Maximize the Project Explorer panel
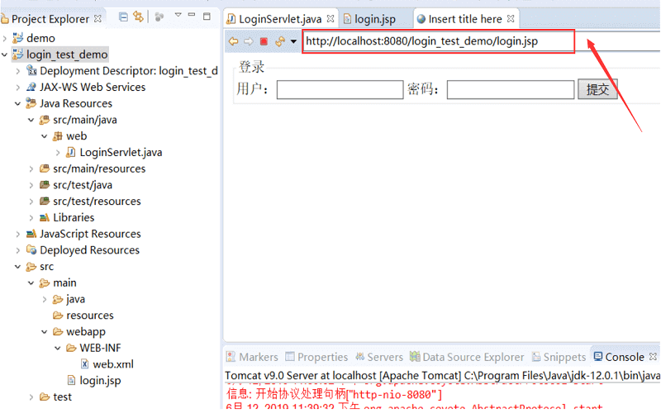 [207, 16]
